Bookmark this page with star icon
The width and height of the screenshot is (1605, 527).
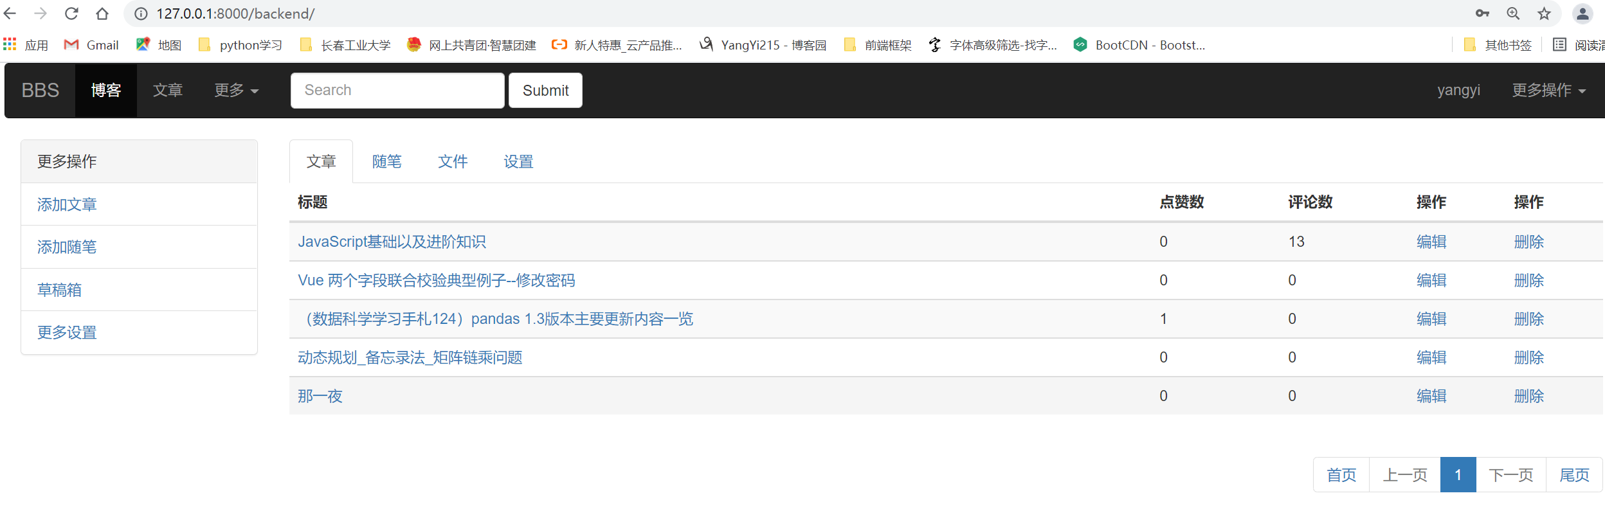[1544, 13]
